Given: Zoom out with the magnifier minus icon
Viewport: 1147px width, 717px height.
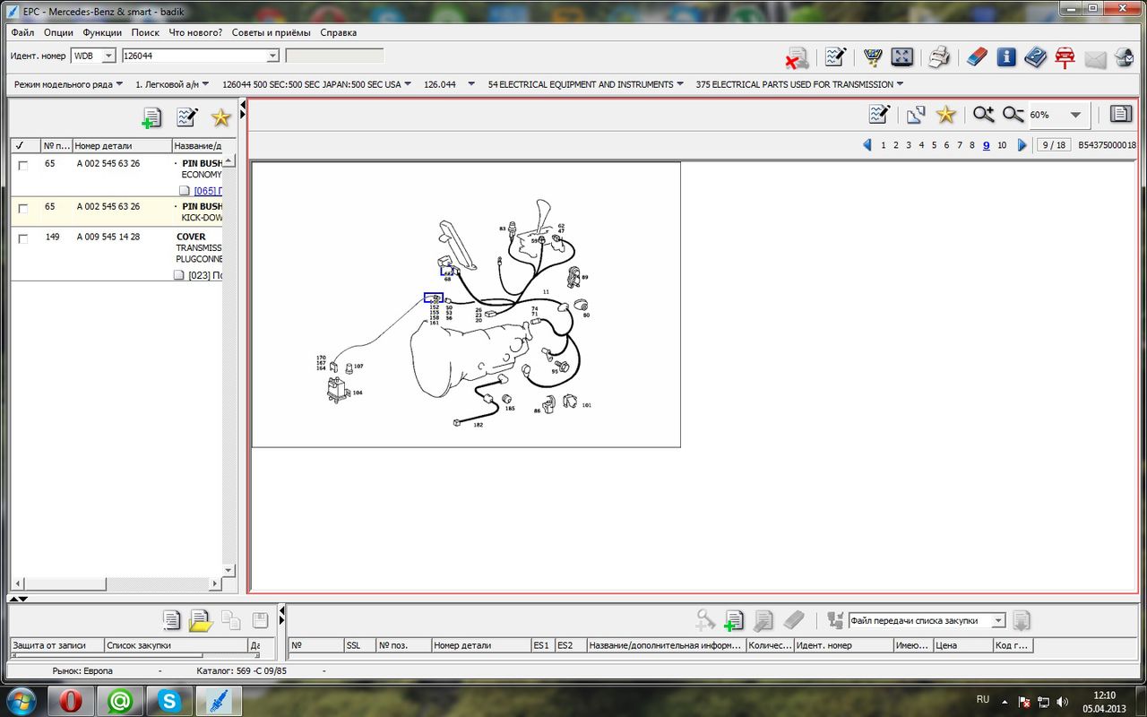Looking at the screenshot, I should click(x=1013, y=115).
